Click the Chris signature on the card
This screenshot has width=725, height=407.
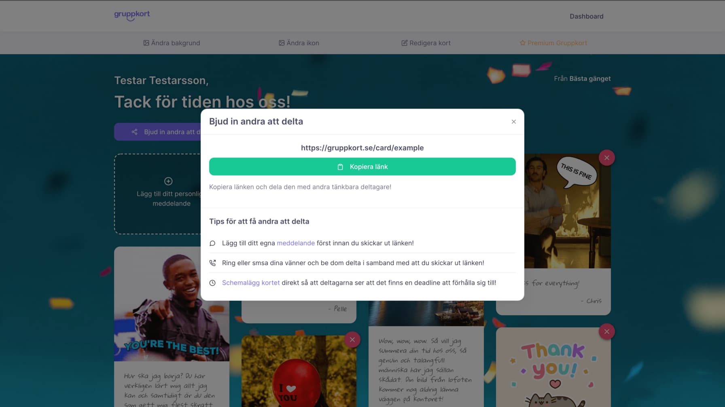pyautogui.click(x=591, y=301)
